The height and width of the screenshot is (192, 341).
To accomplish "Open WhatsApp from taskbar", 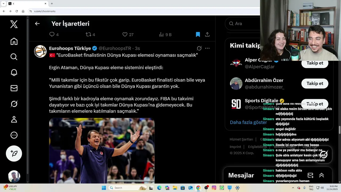I will [222, 188].
